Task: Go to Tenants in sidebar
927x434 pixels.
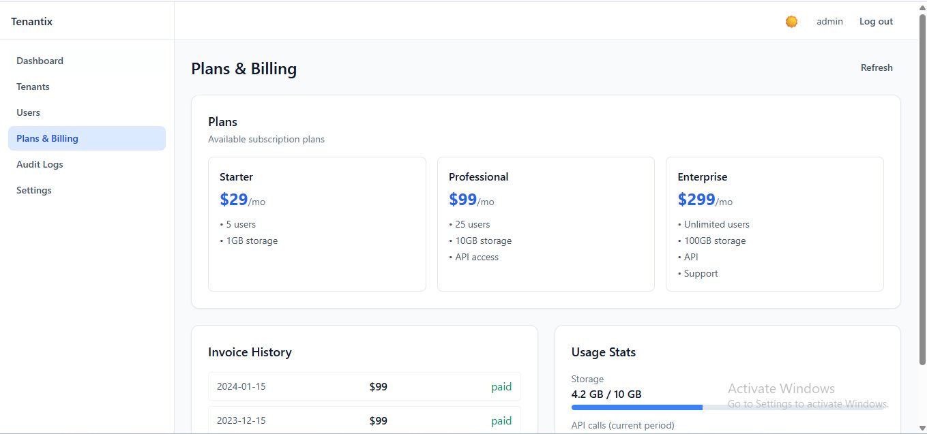Action: (33, 87)
